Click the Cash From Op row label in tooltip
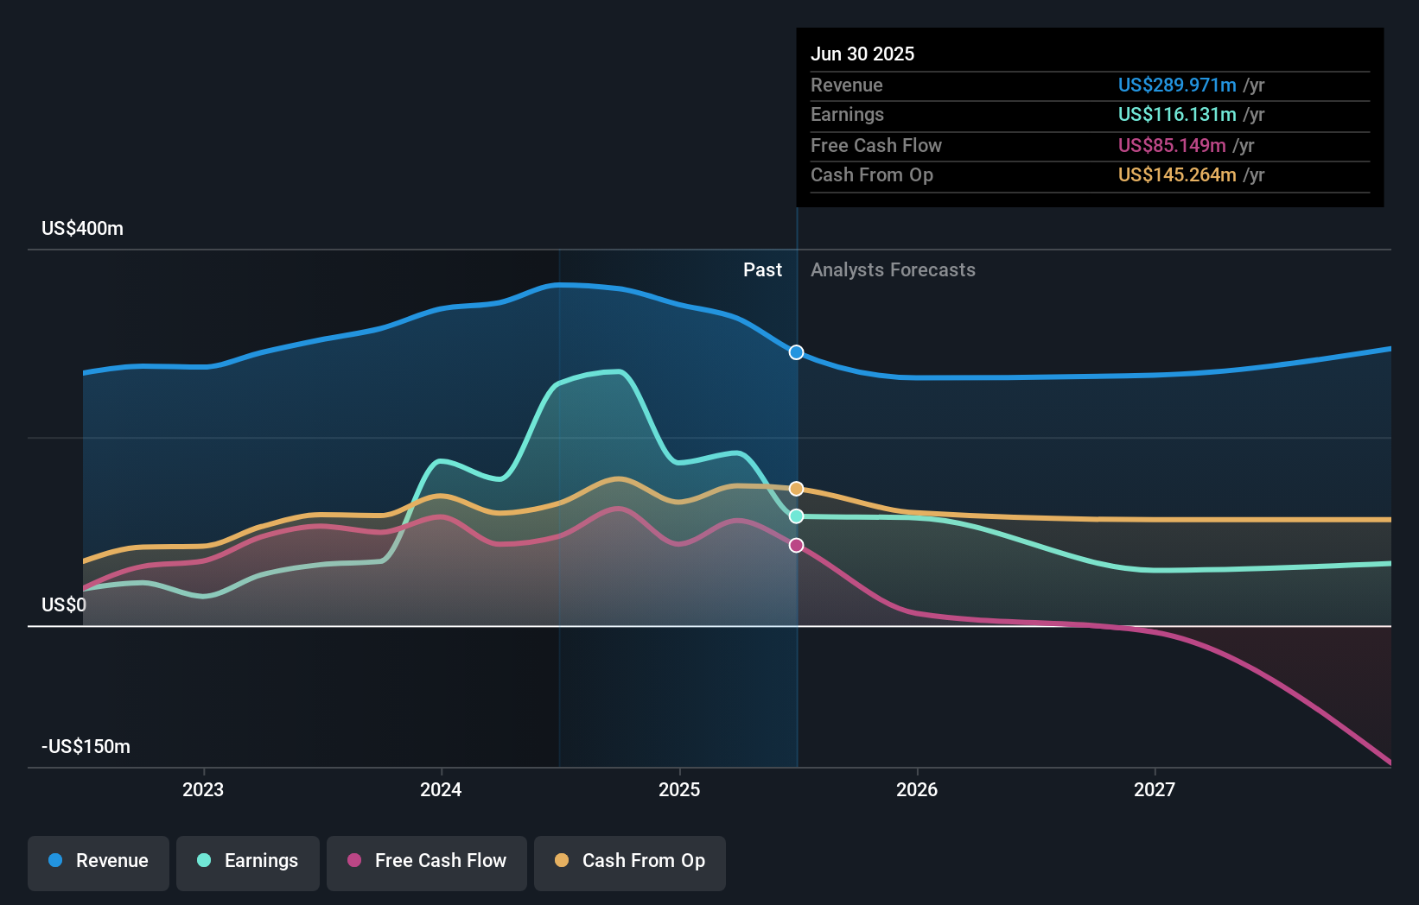Viewport: 1419px width, 905px height. coord(872,174)
